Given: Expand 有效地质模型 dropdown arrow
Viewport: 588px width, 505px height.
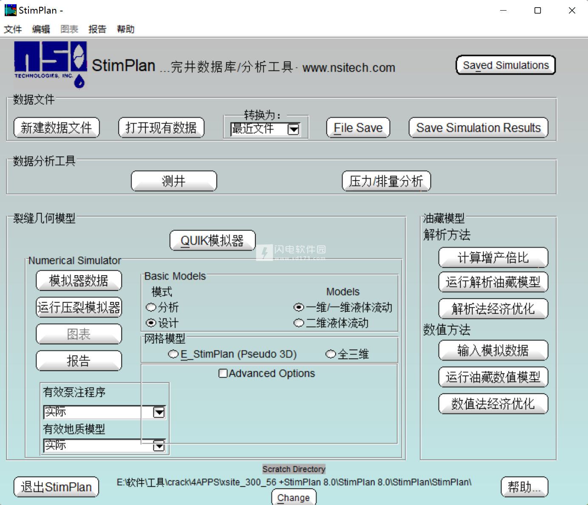Looking at the screenshot, I should [159, 446].
